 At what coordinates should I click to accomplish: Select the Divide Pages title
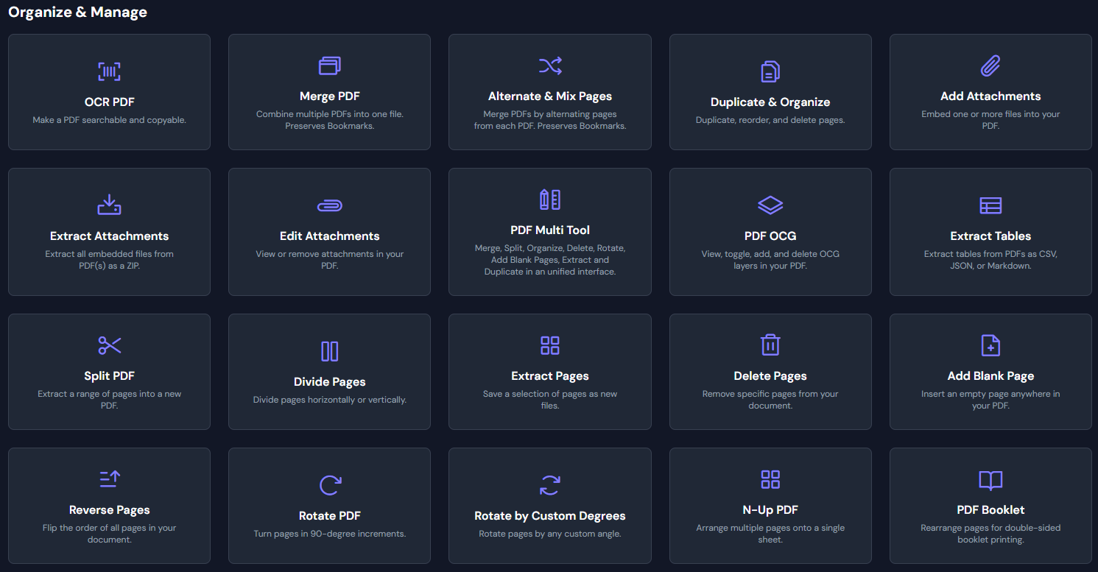329,381
